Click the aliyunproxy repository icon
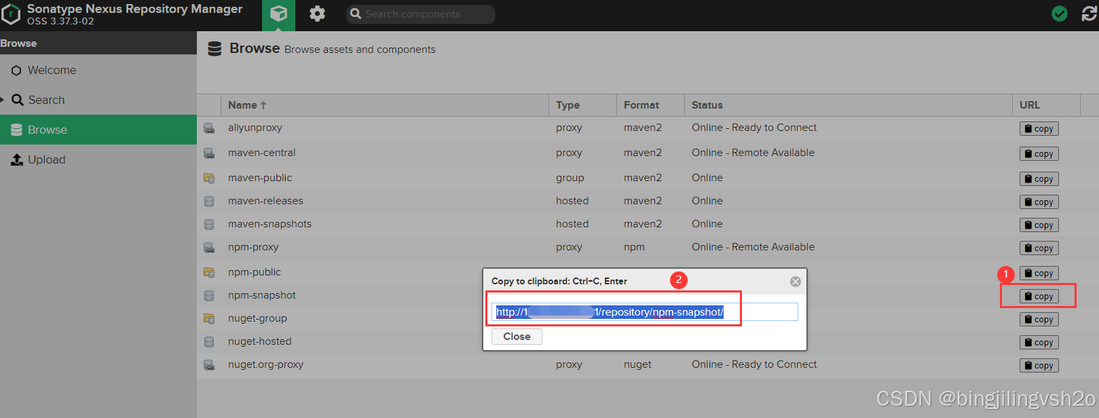Viewport: 1099px width, 418px height. (209, 128)
